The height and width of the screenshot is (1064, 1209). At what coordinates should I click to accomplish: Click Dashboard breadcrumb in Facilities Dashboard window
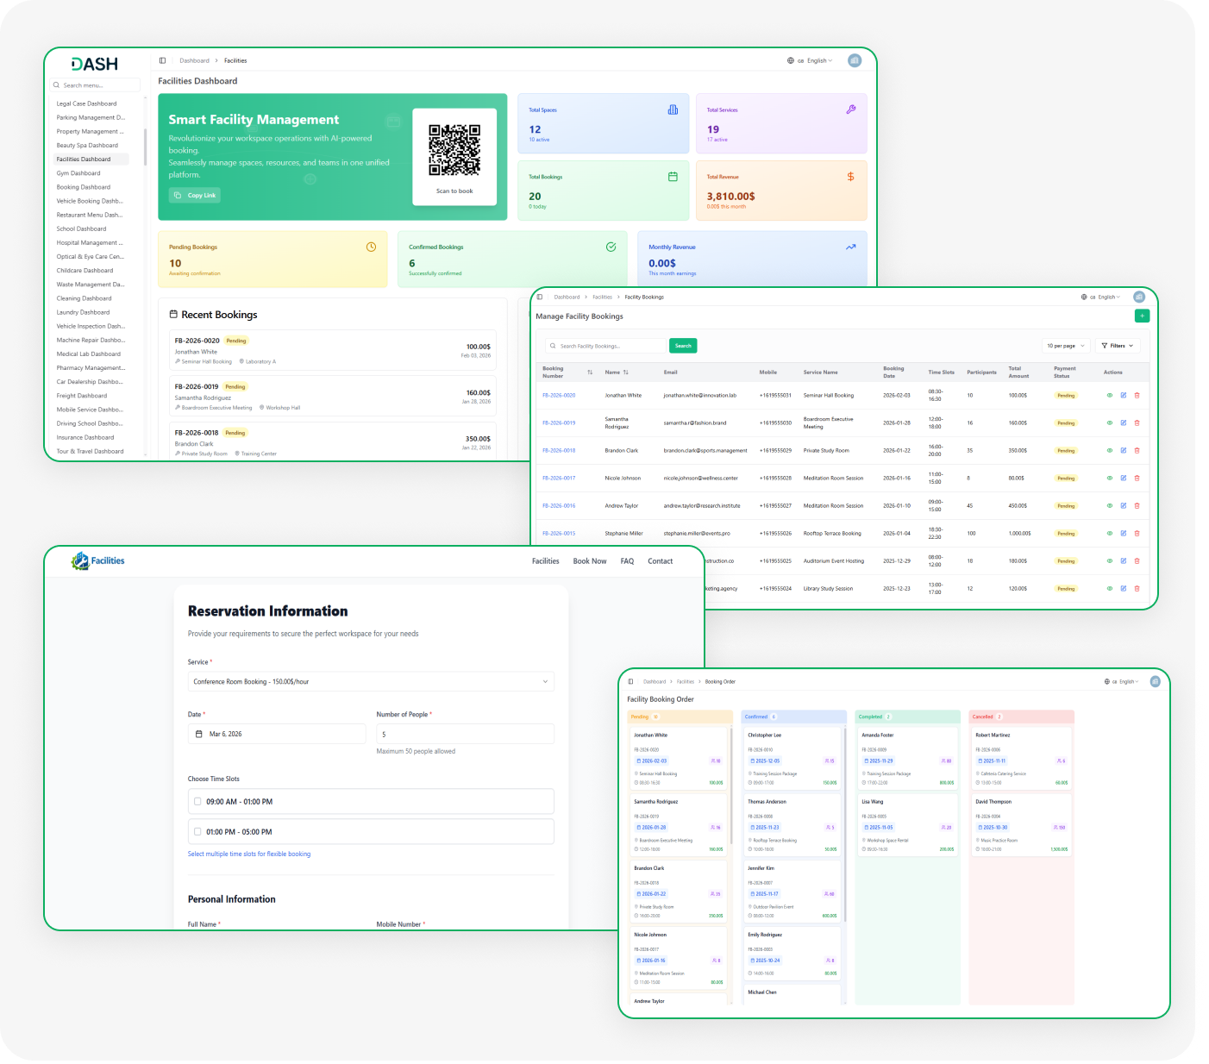[x=194, y=60]
